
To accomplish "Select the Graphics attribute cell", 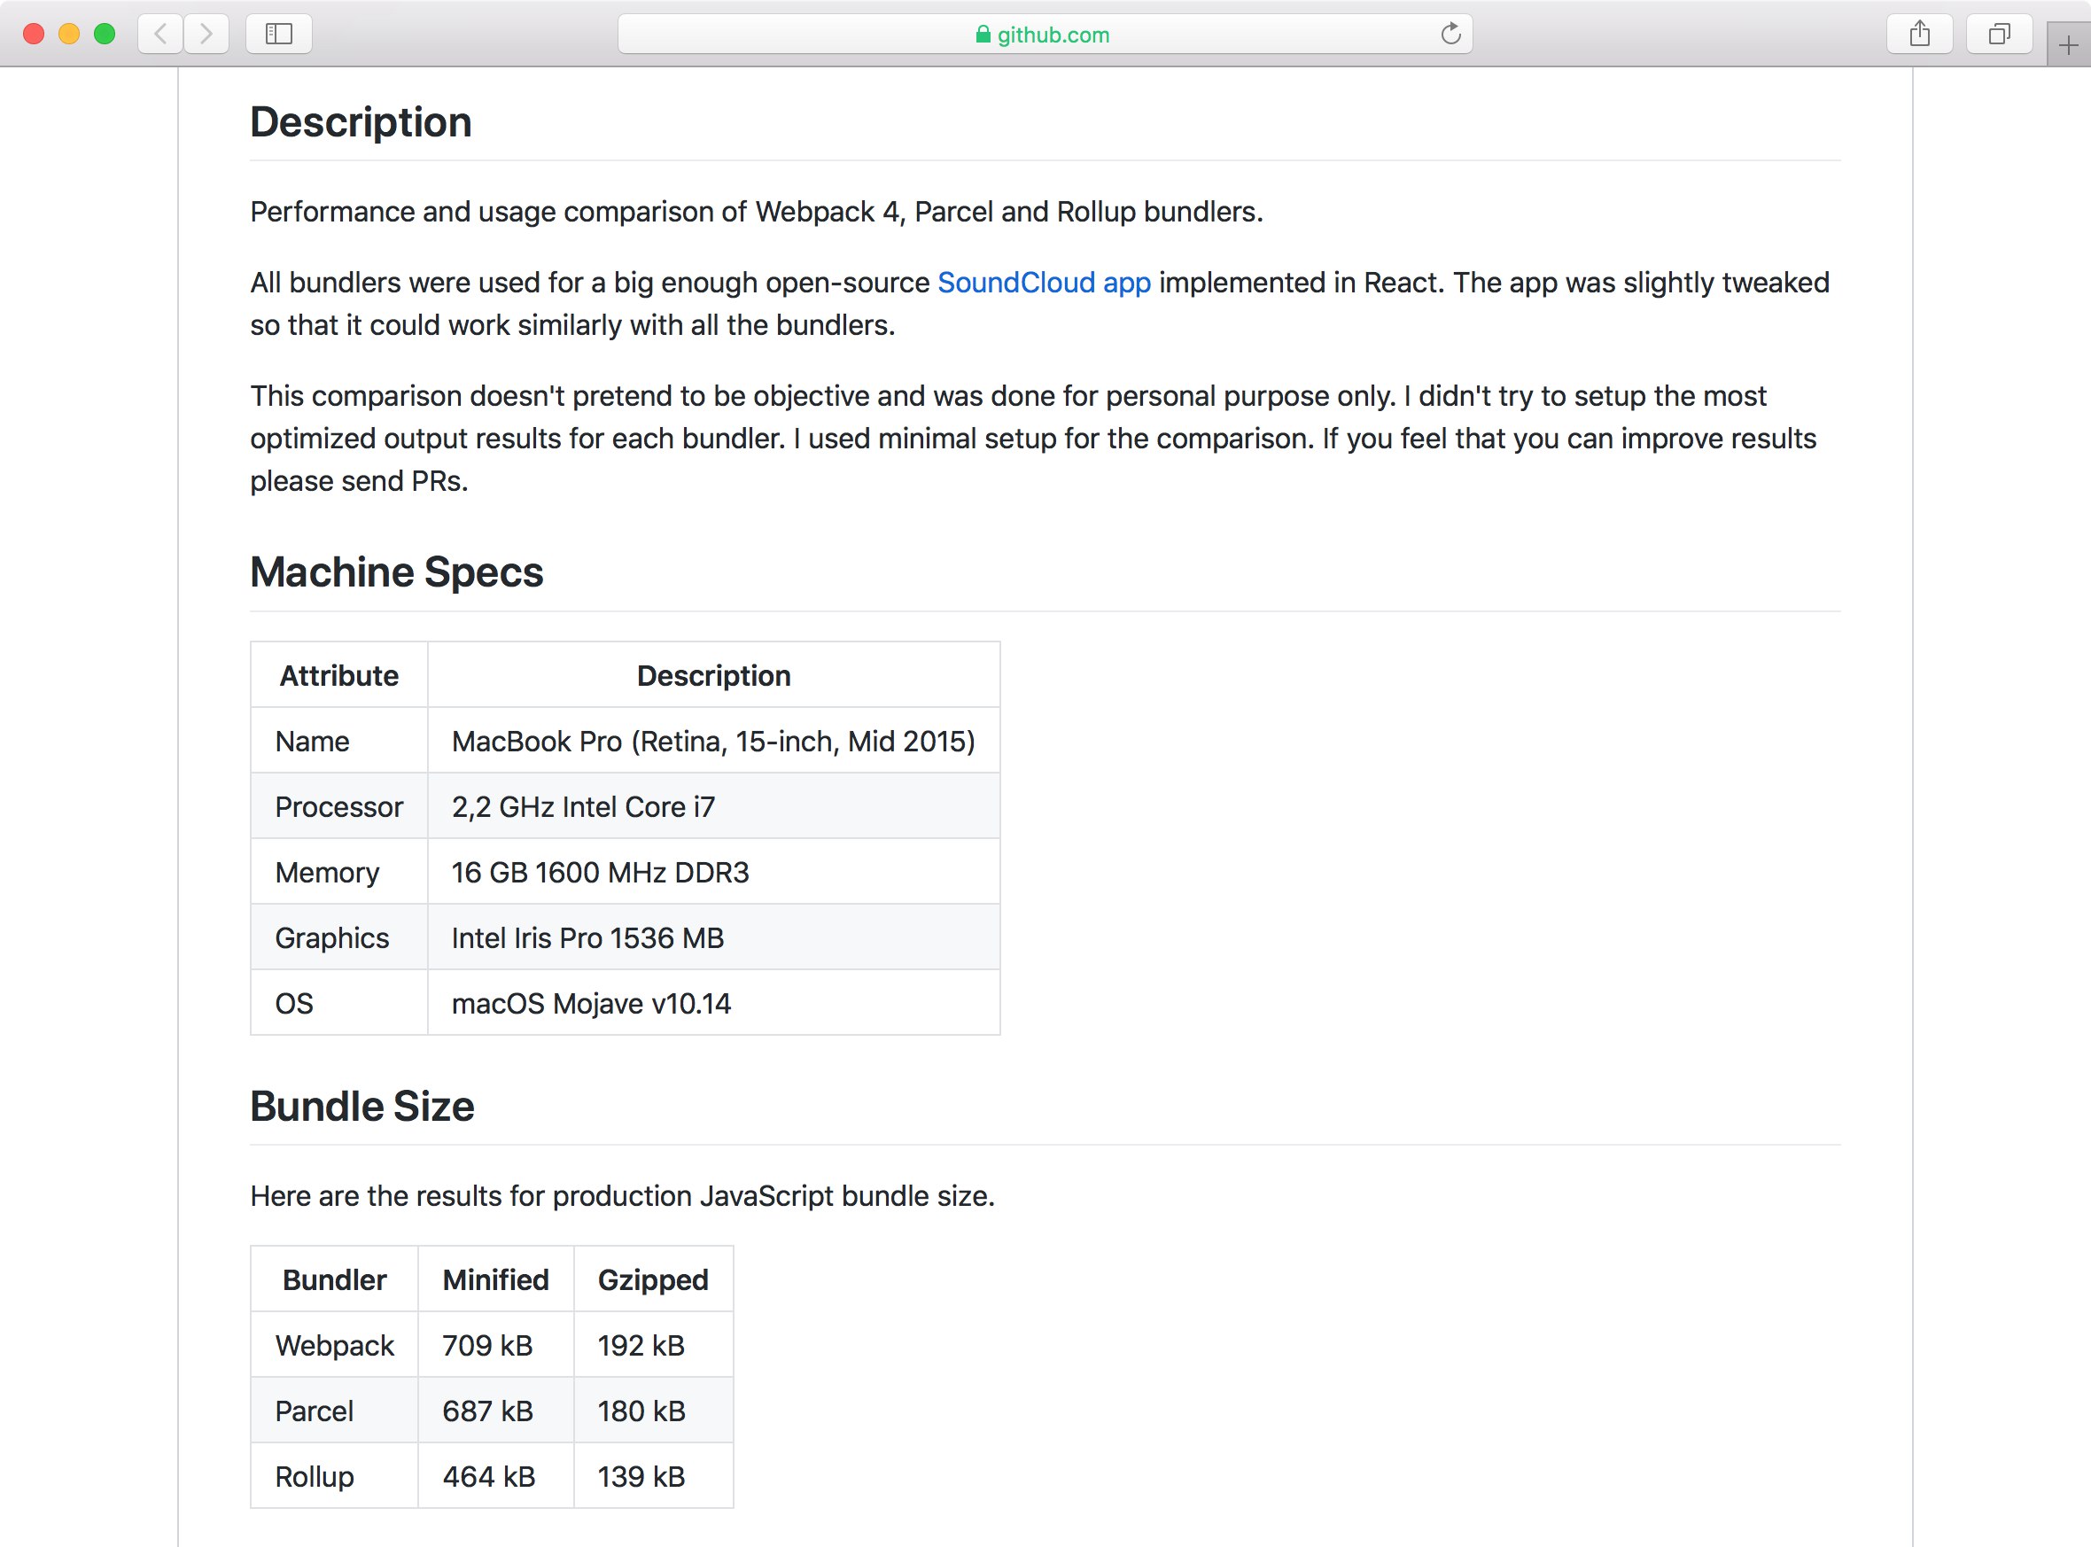I will coord(339,937).
